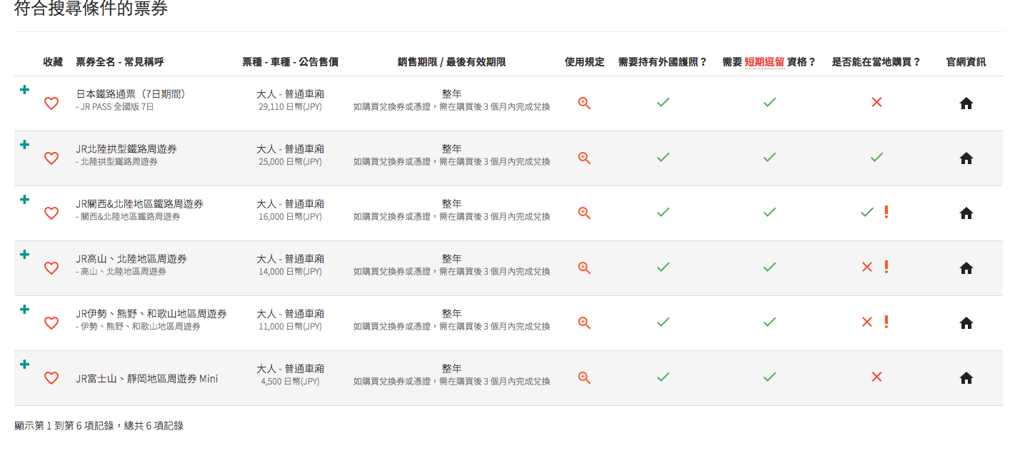This screenshot has width=1010, height=453.
Task: Sort by 票種 - 車種 - 公告售價 column header
Action: point(290,62)
